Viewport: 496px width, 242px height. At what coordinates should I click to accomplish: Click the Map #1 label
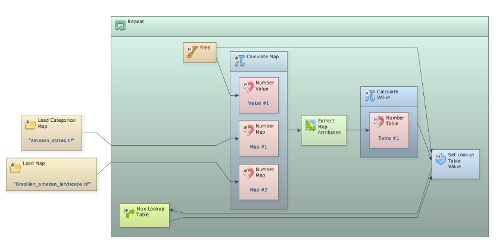[x=258, y=146]
